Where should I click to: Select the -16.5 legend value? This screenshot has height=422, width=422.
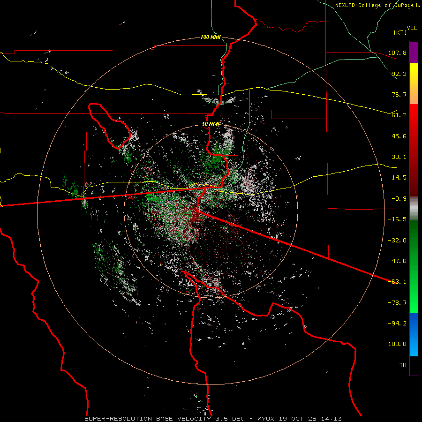click(x=397, y=219)
